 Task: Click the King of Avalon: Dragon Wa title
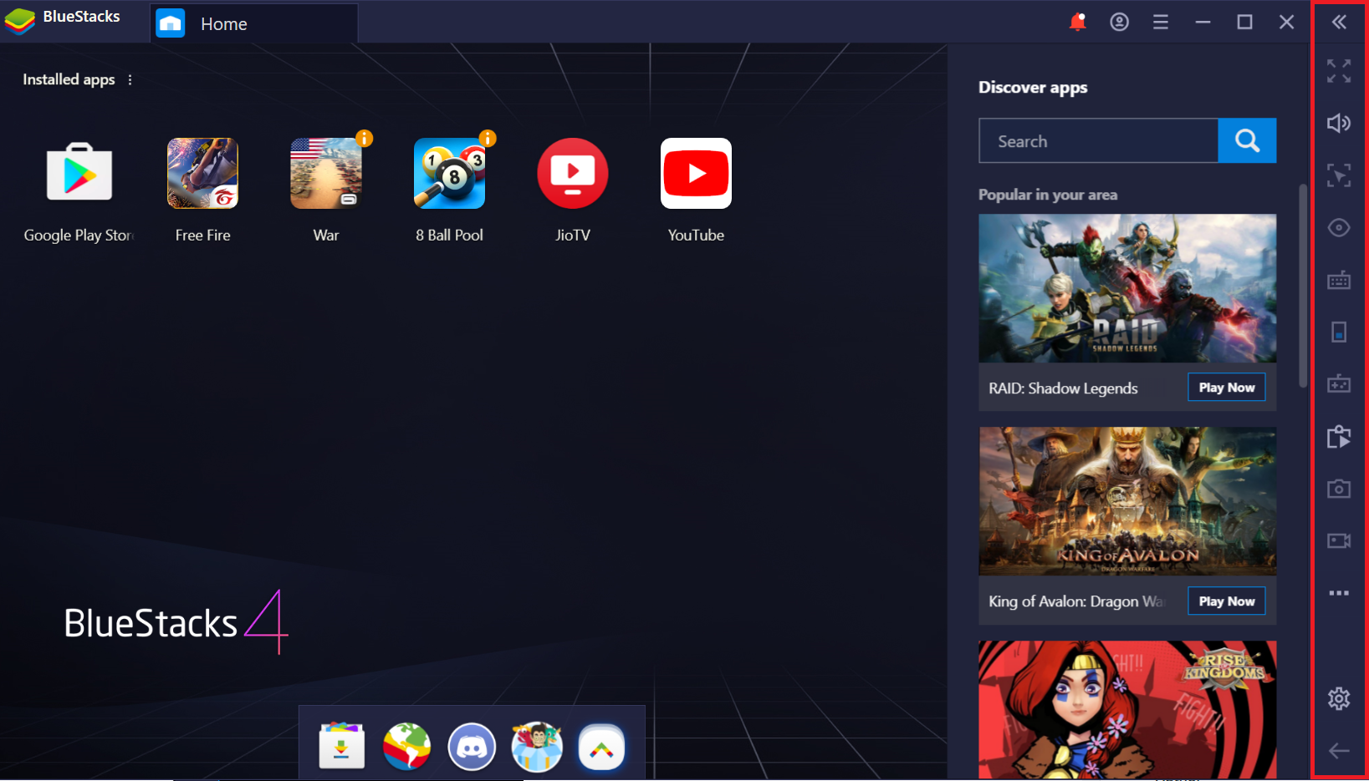(1076, 601)
